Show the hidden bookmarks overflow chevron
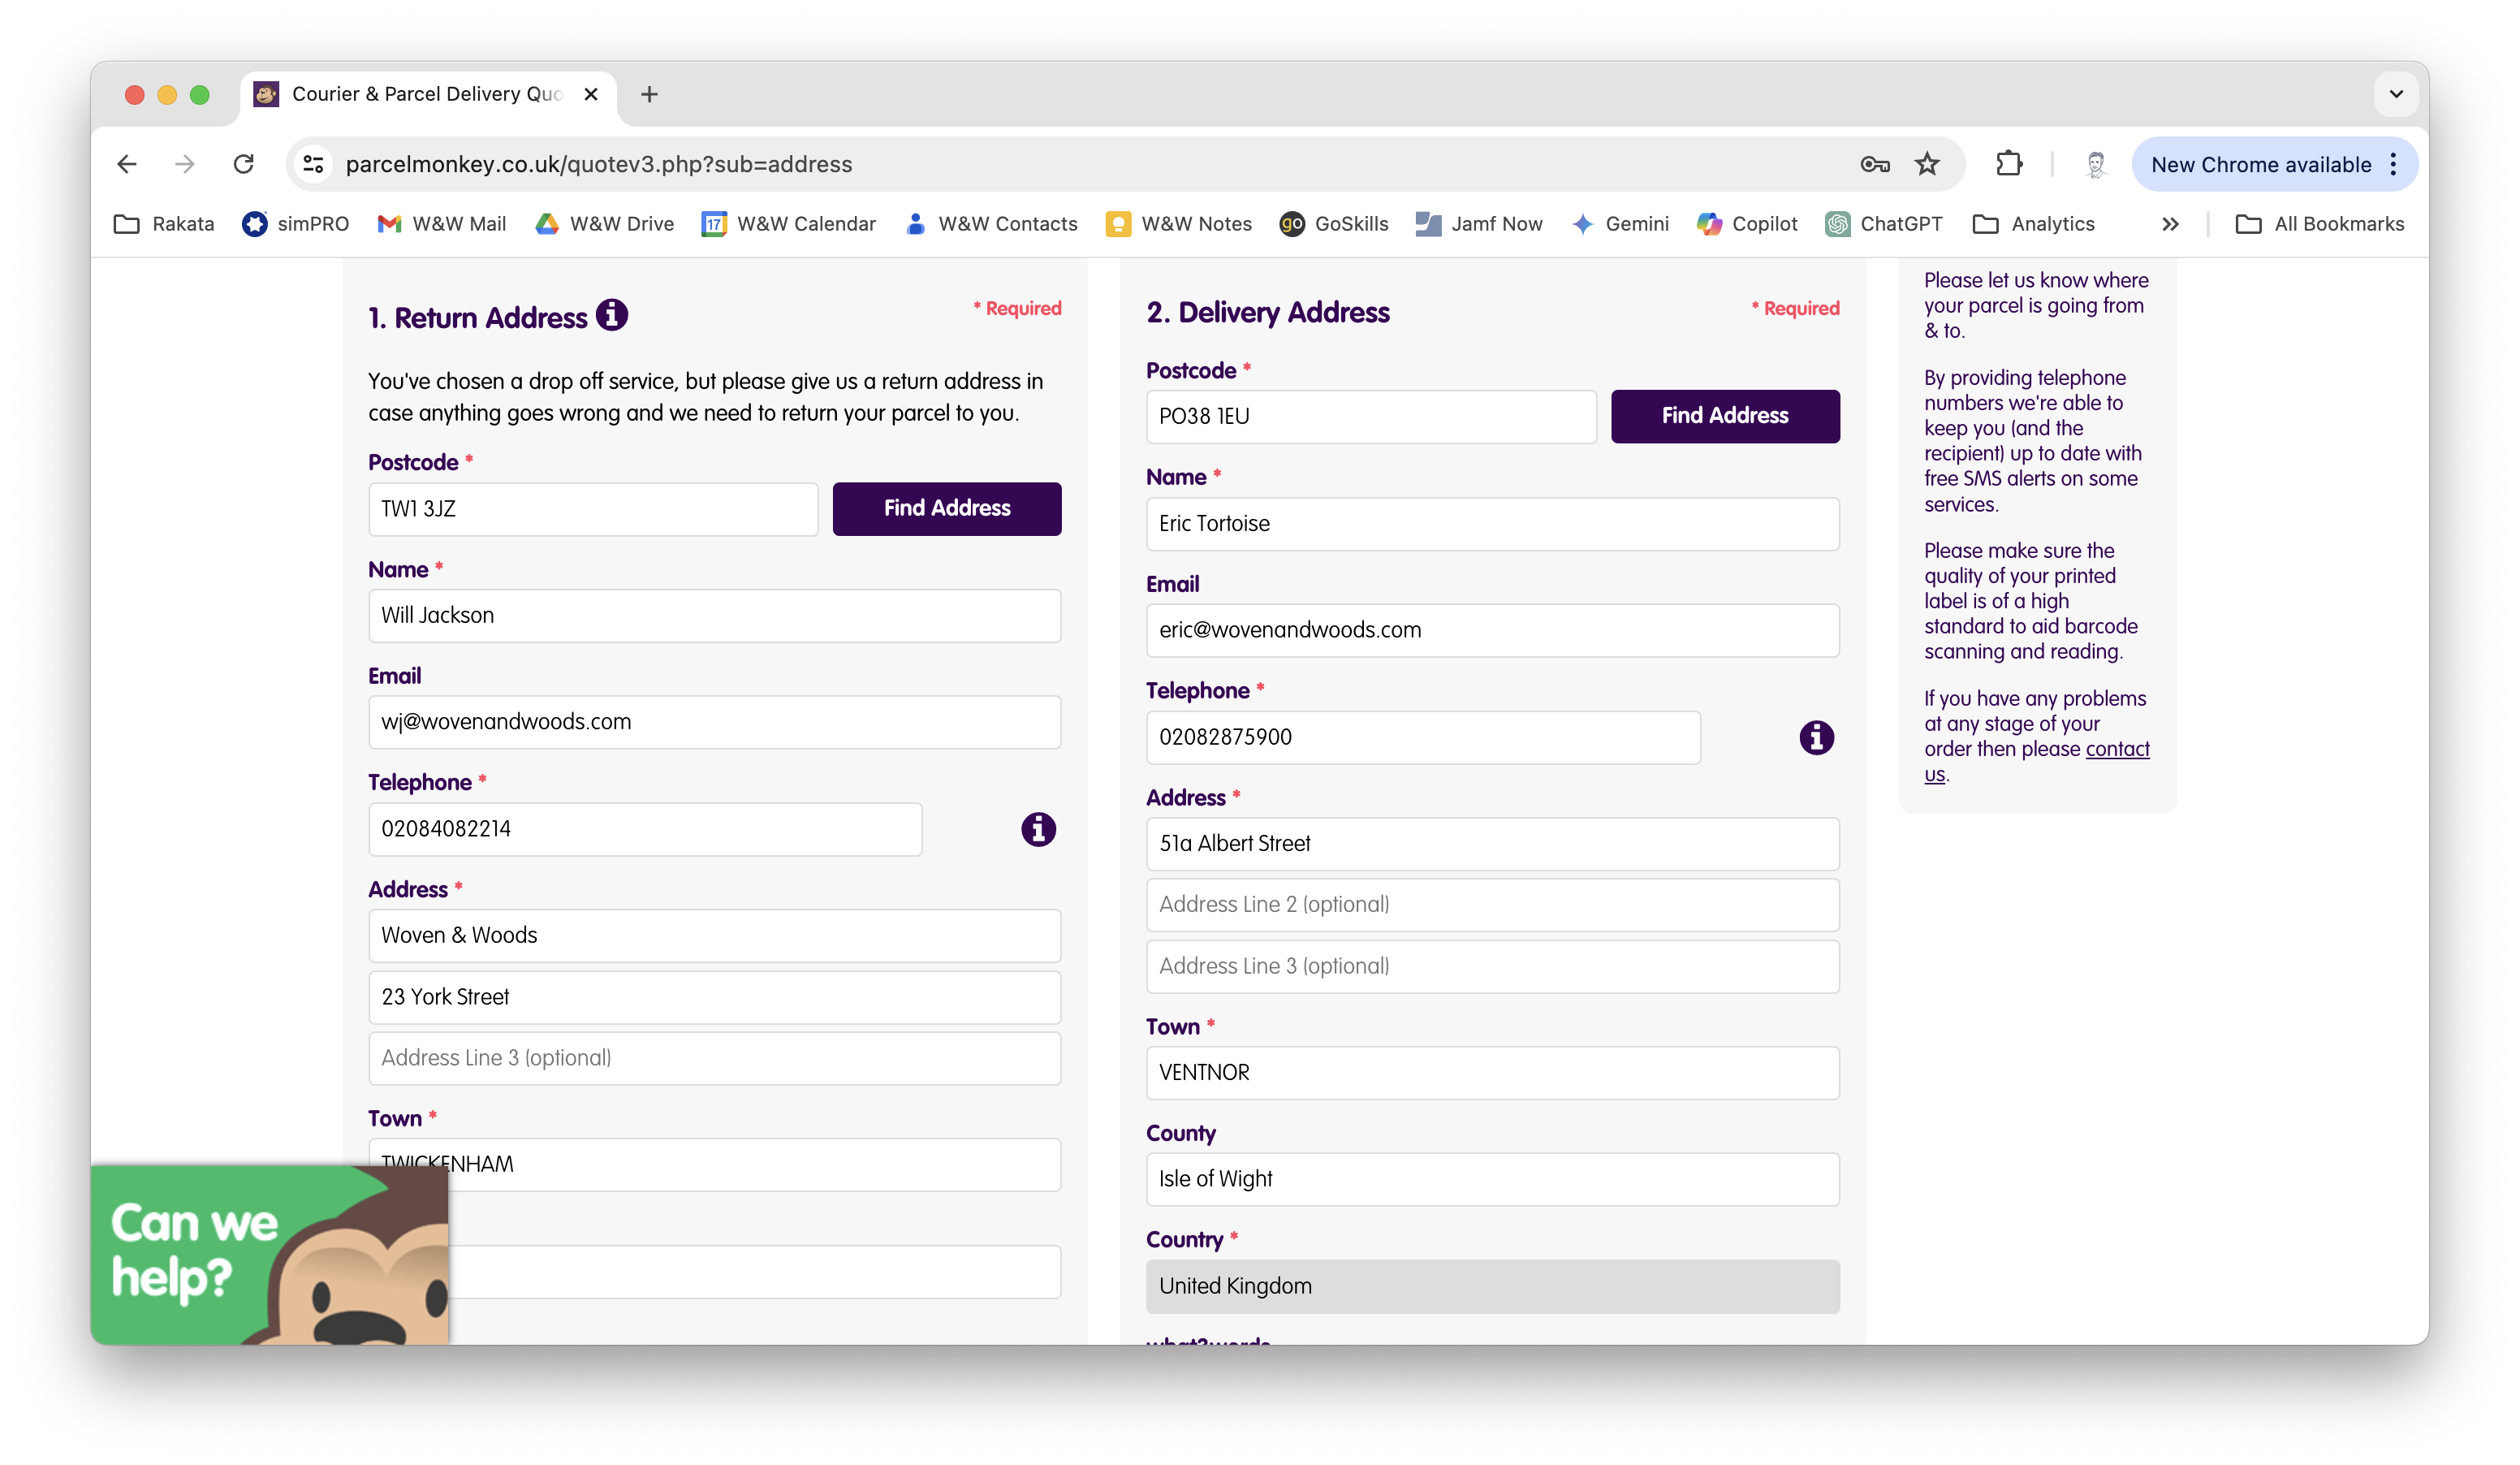The image size is (2520, 1465). click(2169, 224)
